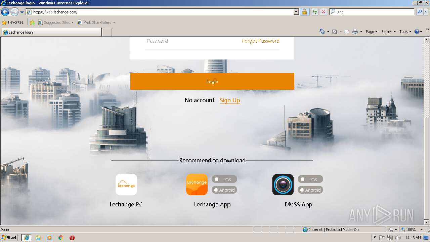Show hidden tray icons arrow

click(375, 238)
